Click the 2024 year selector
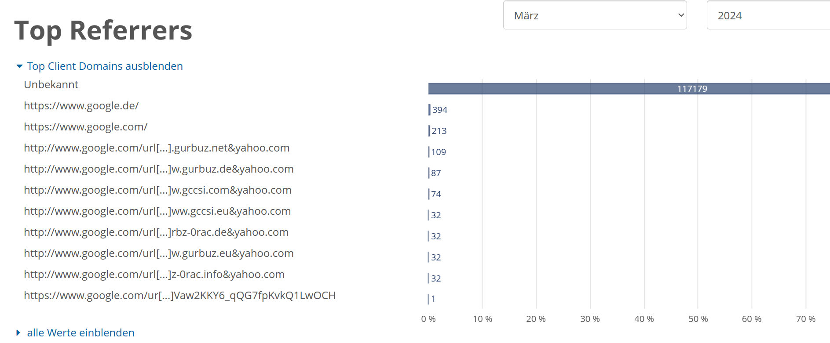The image size is (830, 343). [x=768, y=15]
